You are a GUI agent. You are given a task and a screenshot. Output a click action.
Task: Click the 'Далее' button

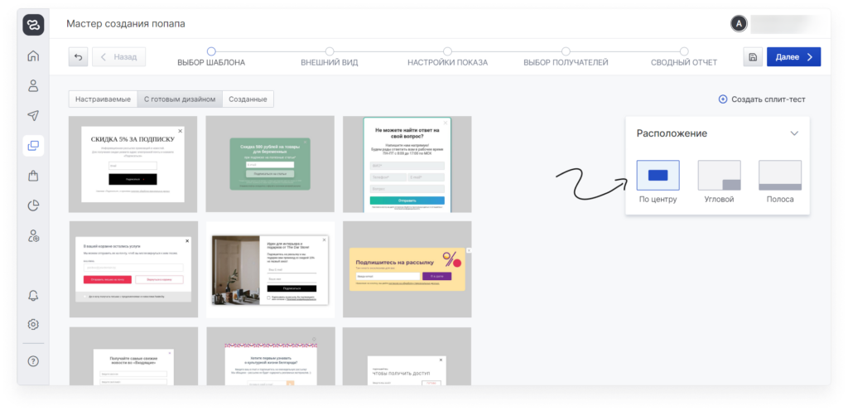pos(793,57)
